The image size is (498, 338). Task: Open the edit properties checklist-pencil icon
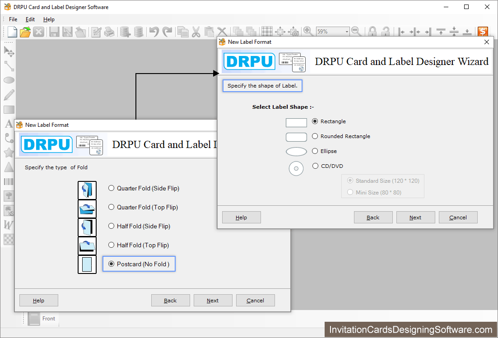(96, 32)
